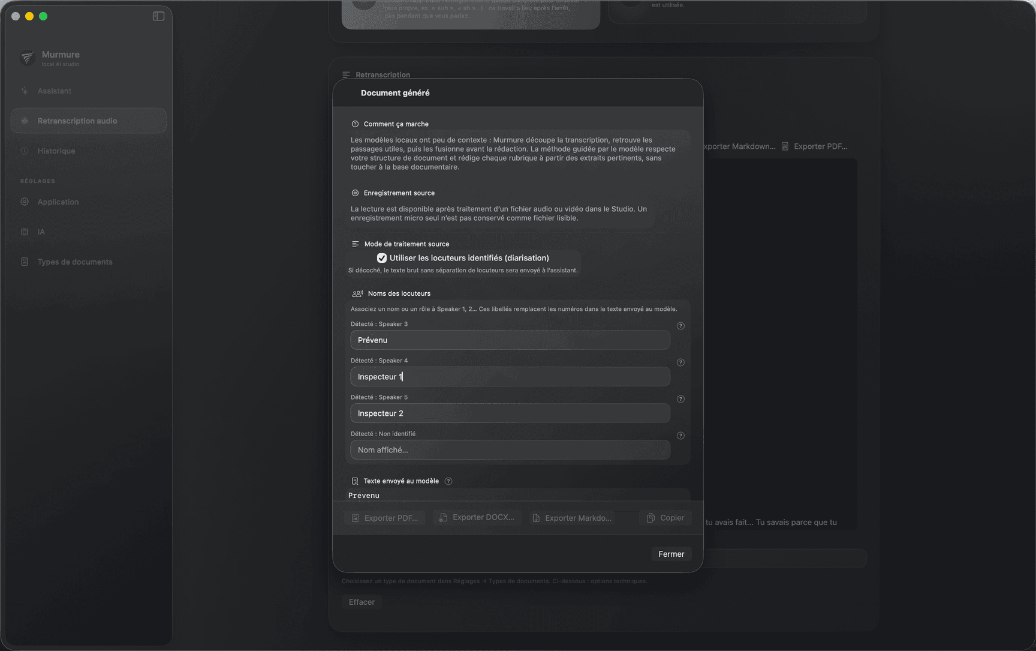Click Exporter Markdown button in dialog
The width and height of the screenshot is (1036, 651).
pyautogui.click(x=572, y=518)
